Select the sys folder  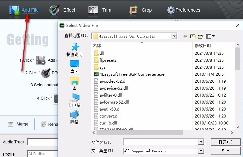100,67
